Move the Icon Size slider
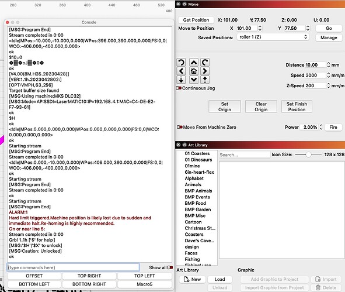This screenshot has width=345, height=292. tap(308, 154)
